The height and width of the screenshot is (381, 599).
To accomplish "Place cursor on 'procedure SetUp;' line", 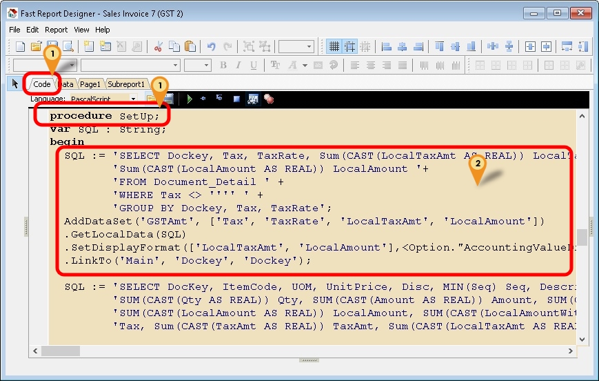I will [104, 116].
